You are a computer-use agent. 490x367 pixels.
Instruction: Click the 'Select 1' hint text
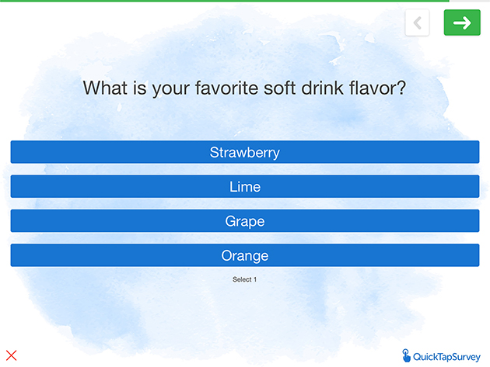pyautogui.click(x=244, y=279)
